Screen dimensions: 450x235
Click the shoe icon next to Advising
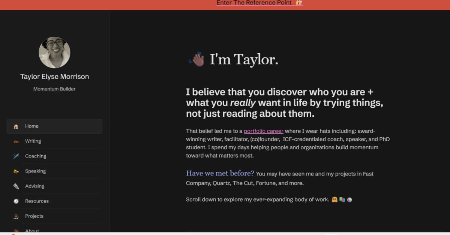coord(16,186)
